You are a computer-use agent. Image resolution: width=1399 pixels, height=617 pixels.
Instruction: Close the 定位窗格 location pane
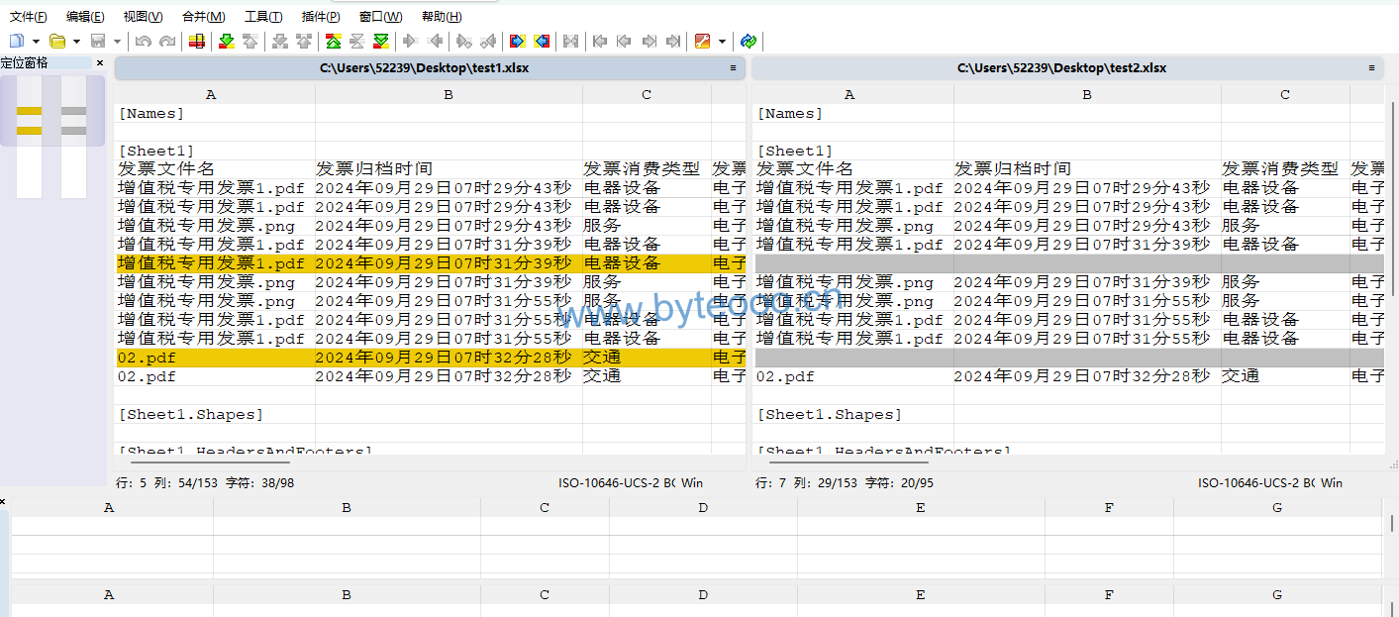tap(100, 62)
